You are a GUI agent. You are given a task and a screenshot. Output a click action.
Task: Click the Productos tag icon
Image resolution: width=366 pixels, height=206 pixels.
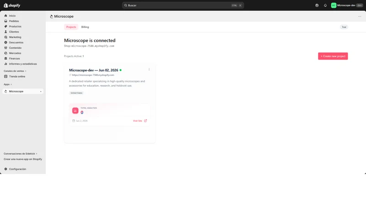click(x=5, y=27)
